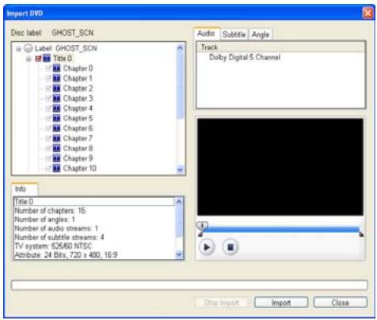Click the Import button
The image size is (377, 320).
pyautogui.click(x=281, y=303)
